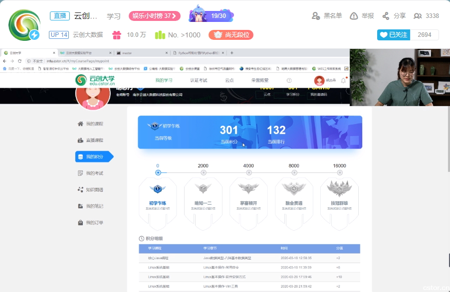Open the 娱乐小时榜 37 ranking chevron
The height and width of the screenshot is (292, 450).
tap(174, 16)
